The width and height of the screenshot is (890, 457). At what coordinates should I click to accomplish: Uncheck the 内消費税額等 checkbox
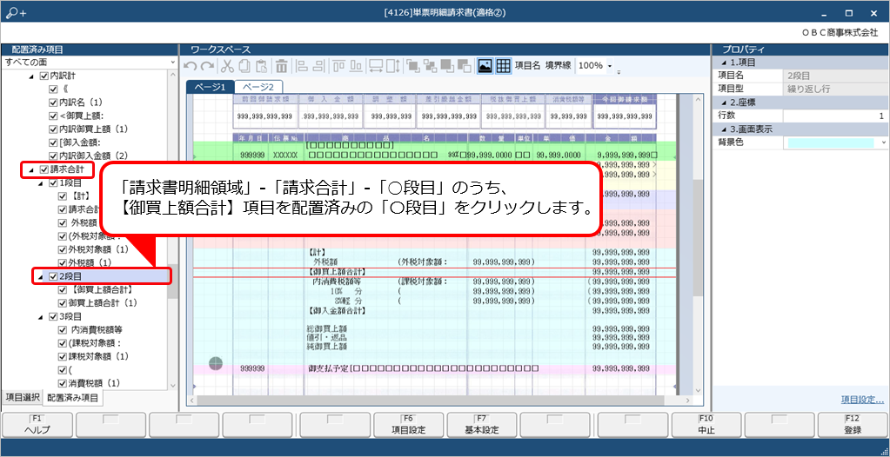coord(63,329)
